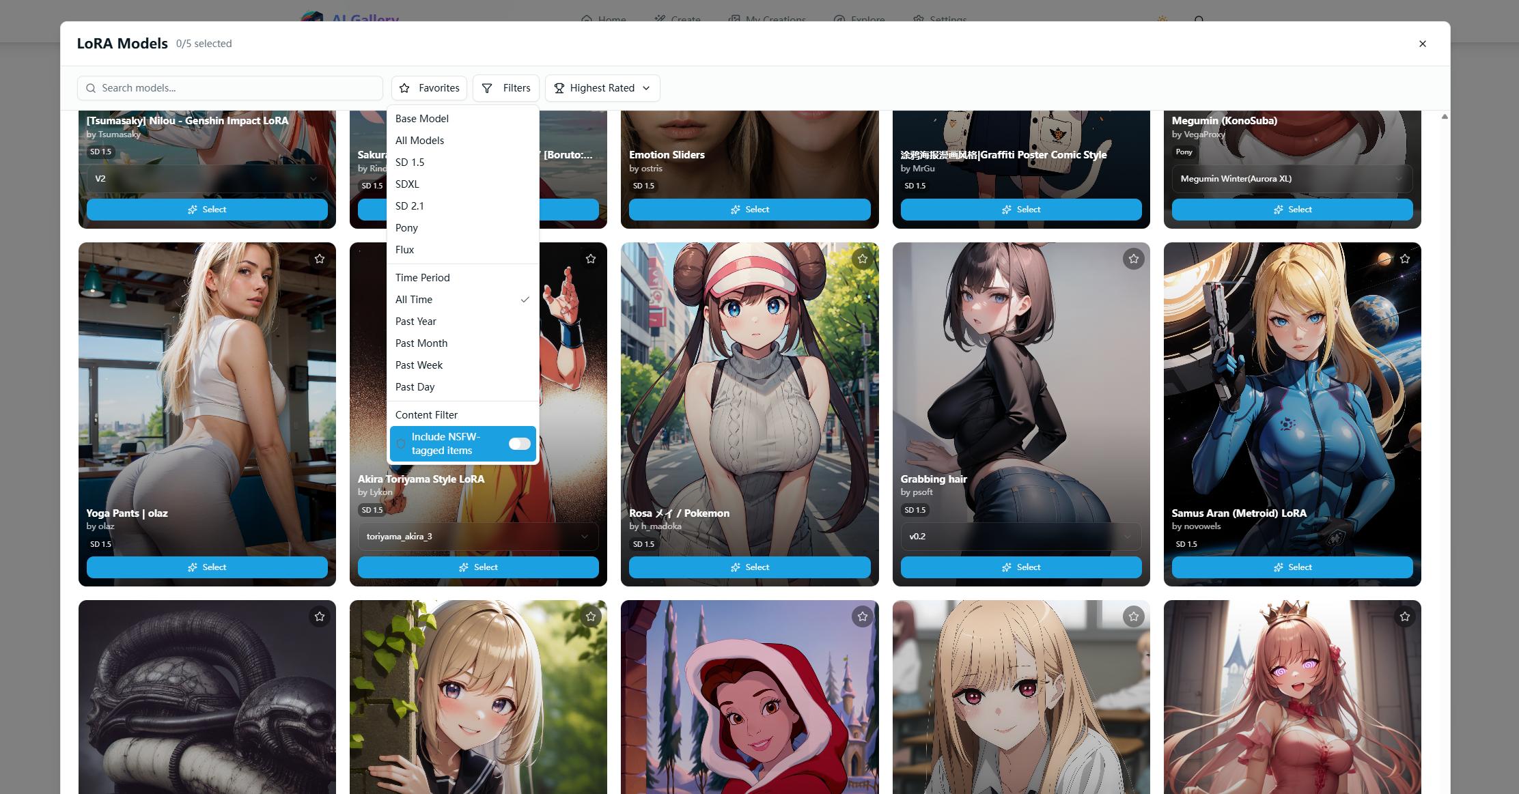Screen dimensions: 1519x794
Task: Favorite Samus Aran (Metroid) LoRA star
Action: click(x=1405, y=259)
